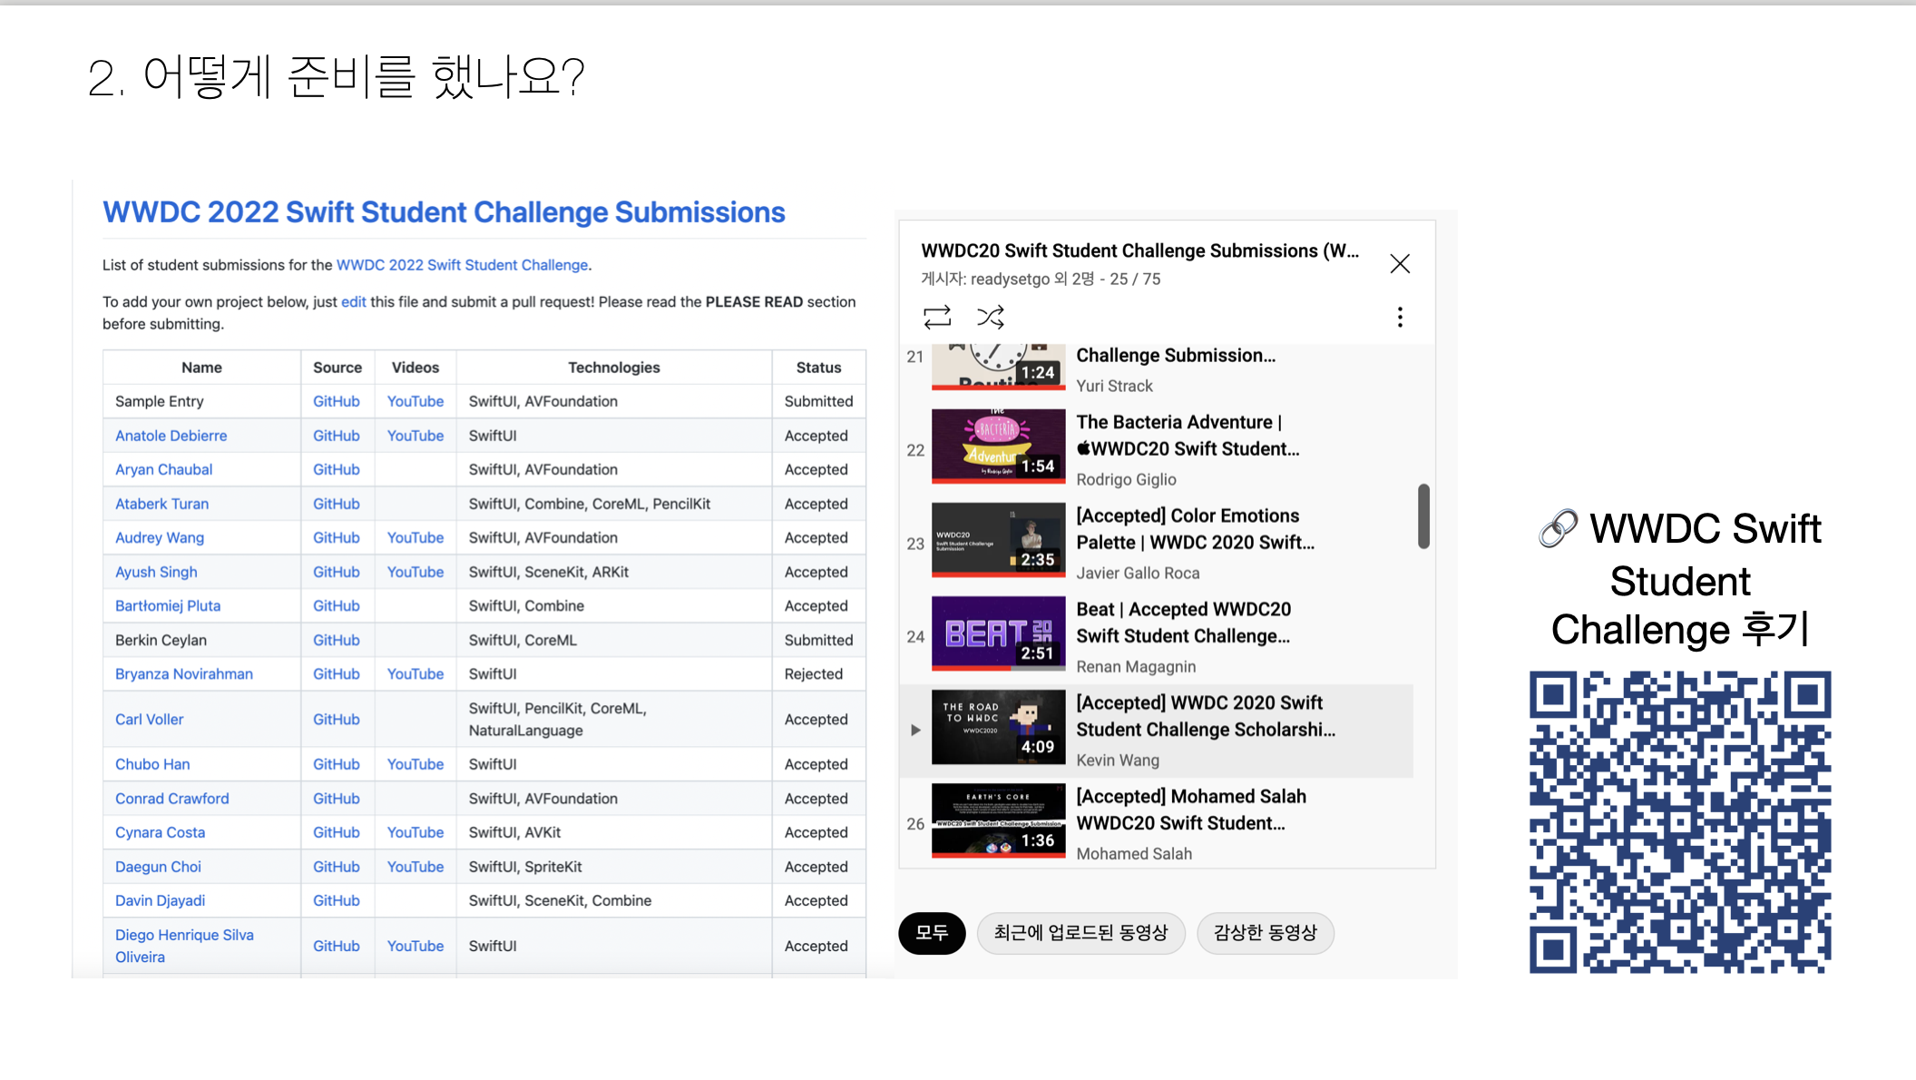1916x1080 pixels.
Task: Select the 감상한 동영상 filter chip
Action: pos(1265,933)
